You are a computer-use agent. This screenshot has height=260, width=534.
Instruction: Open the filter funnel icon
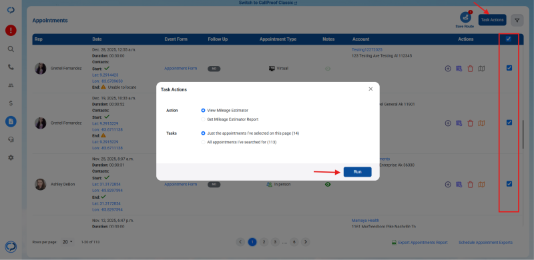coord(517,21)
